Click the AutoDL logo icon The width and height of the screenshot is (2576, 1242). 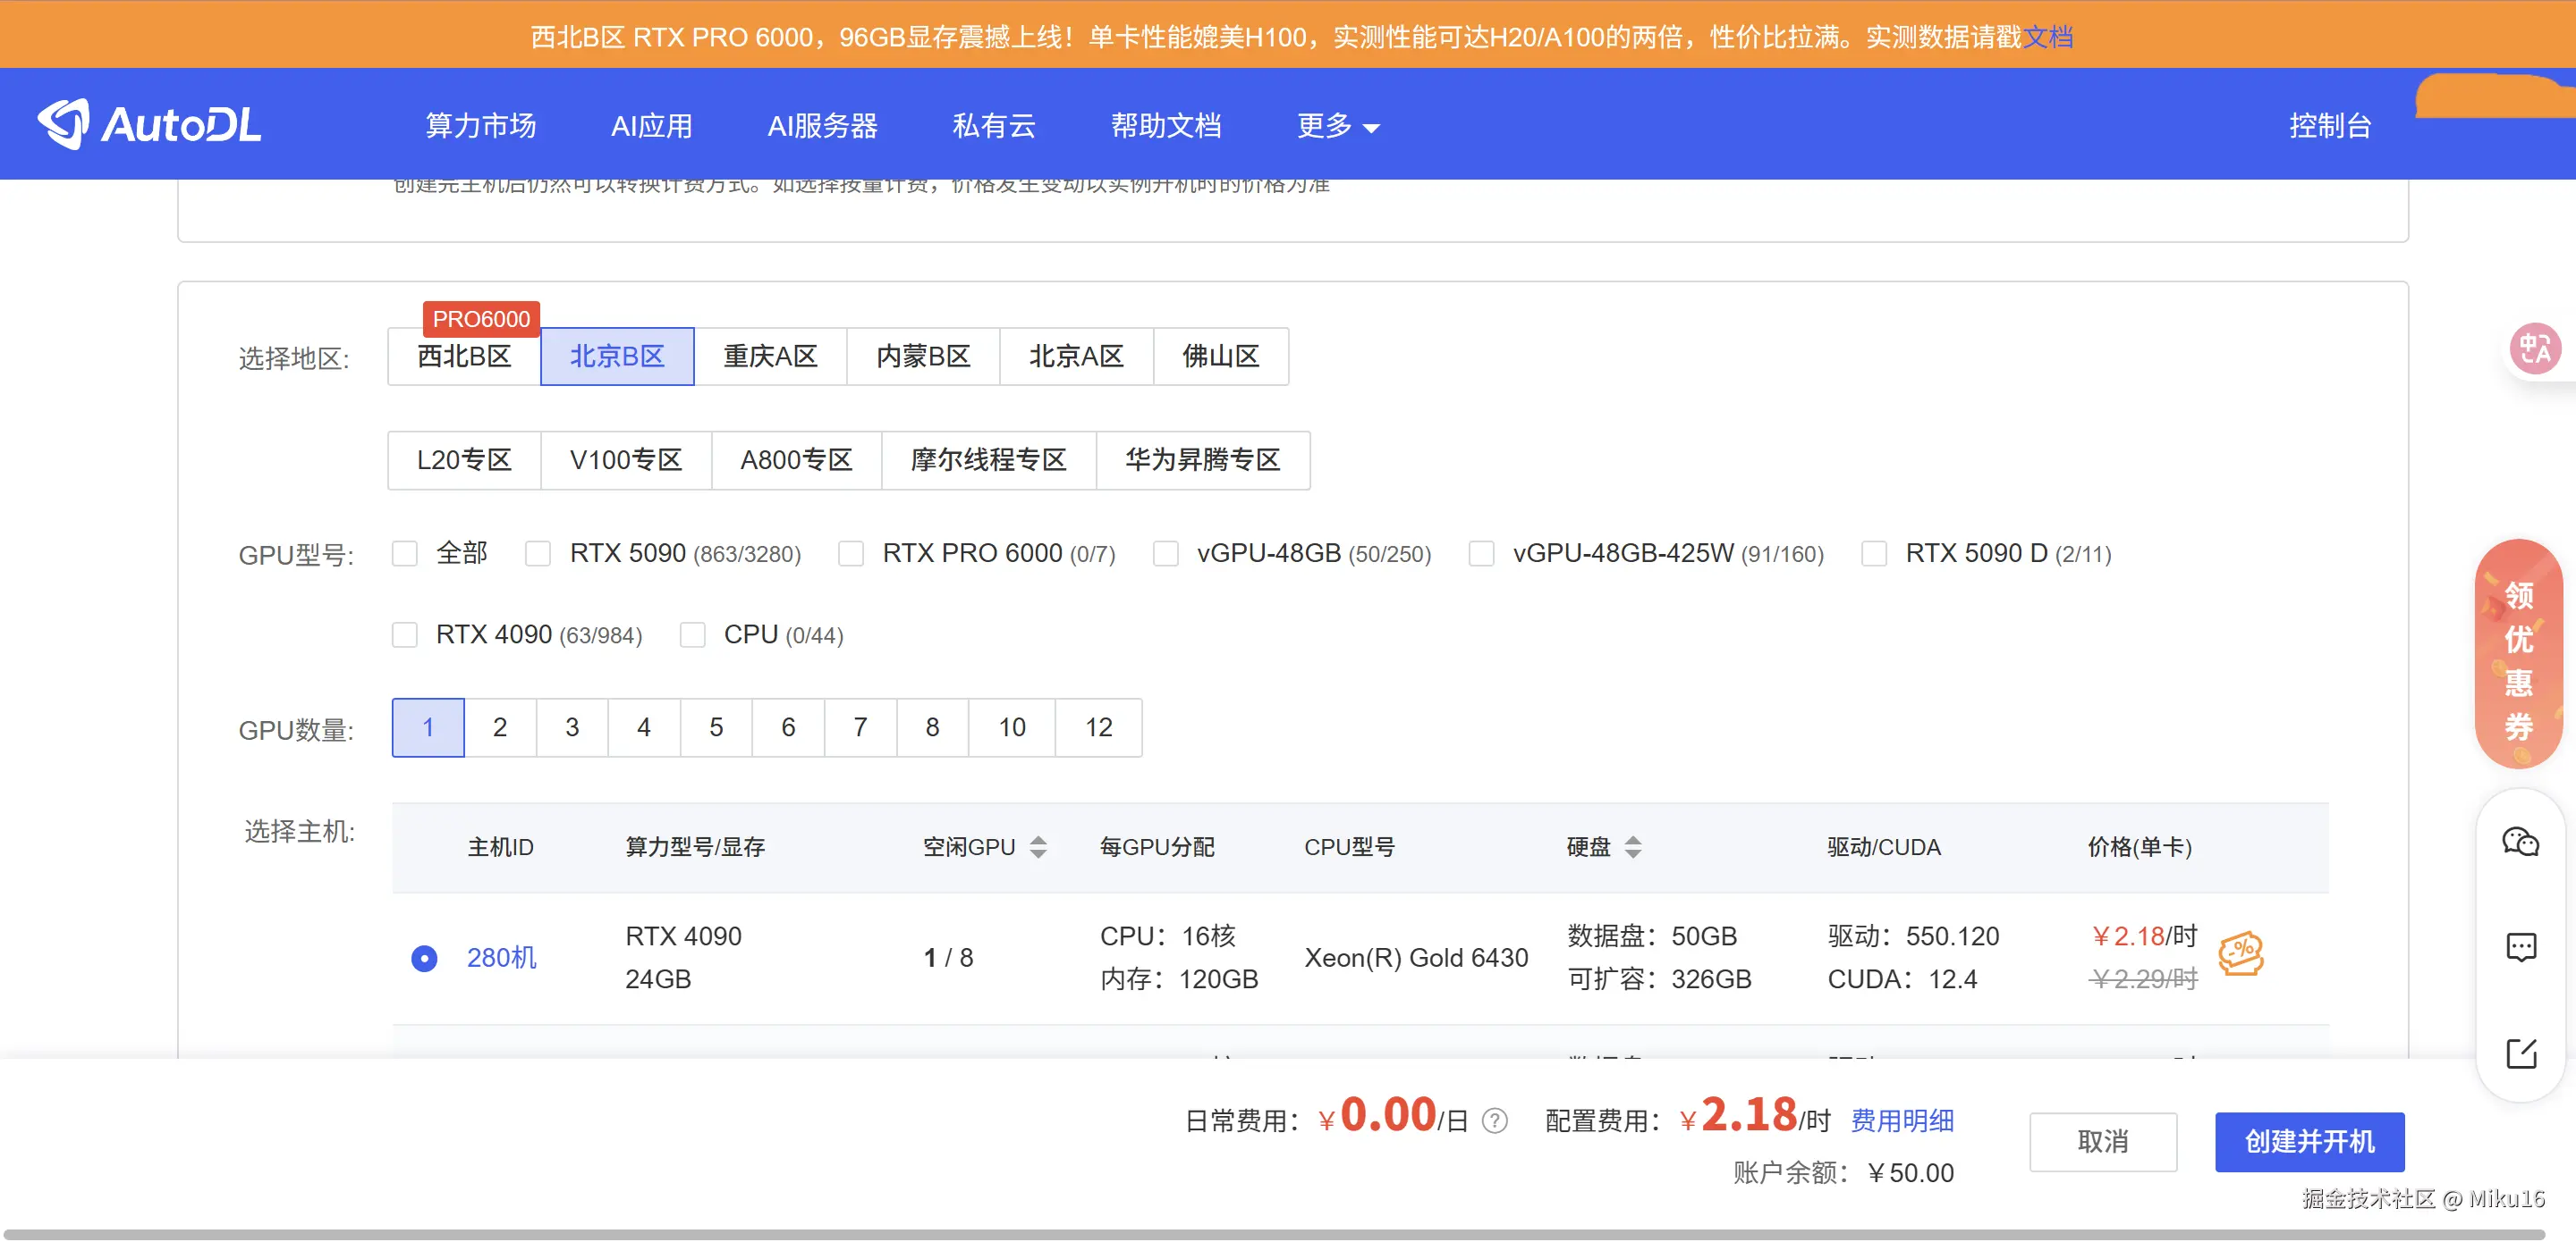coord(64,124)
